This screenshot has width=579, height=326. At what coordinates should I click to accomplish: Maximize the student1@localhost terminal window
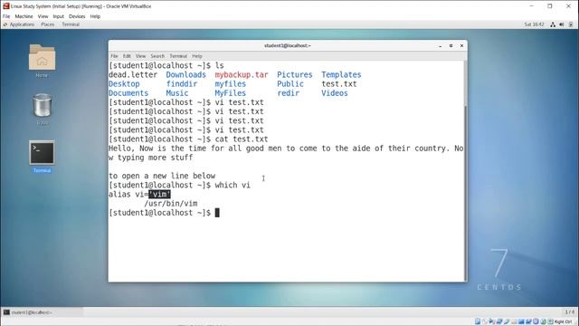pos(451,46)
